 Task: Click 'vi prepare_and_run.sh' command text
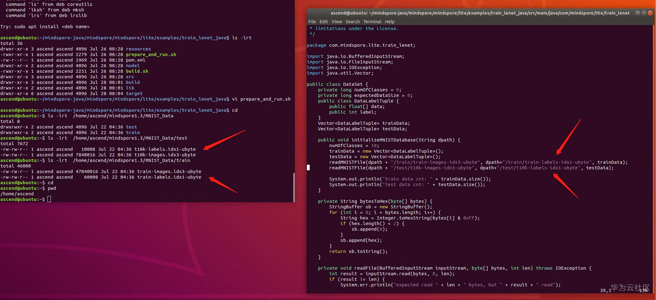[261, 99]
